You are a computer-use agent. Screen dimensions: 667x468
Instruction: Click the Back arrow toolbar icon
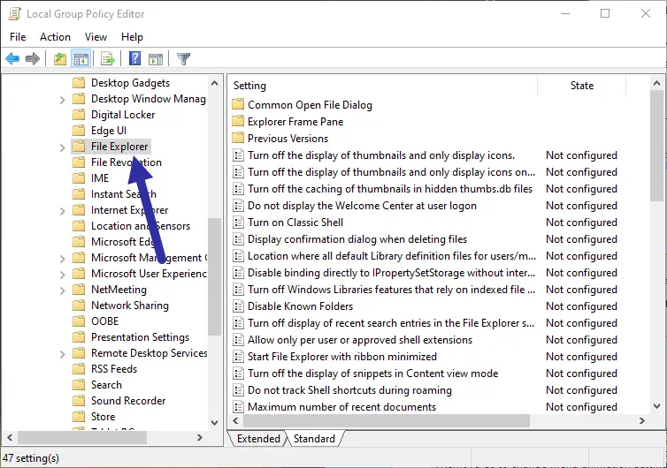(12, 58)
